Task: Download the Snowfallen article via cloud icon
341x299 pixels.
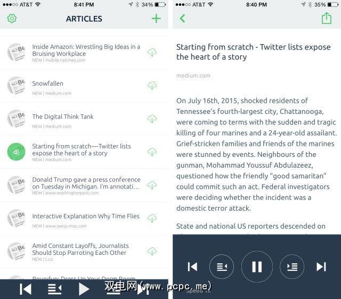Action: tap(152, 85)
